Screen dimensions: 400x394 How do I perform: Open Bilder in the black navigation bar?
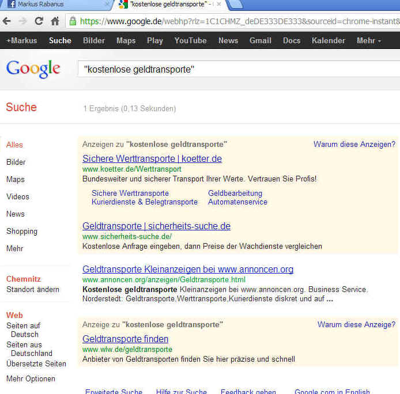(94, 40)
